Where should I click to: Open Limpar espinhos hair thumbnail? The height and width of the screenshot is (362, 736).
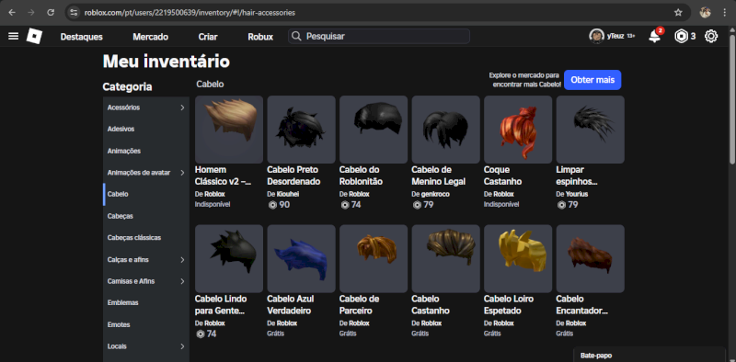tap(591, 130)
